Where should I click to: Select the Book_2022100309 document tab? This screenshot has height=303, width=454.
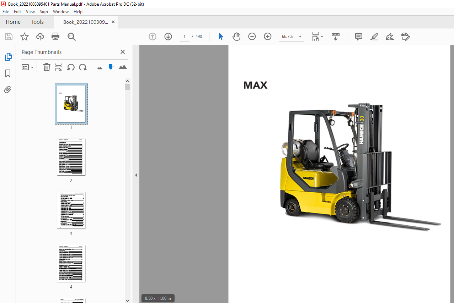pos(85,22)
